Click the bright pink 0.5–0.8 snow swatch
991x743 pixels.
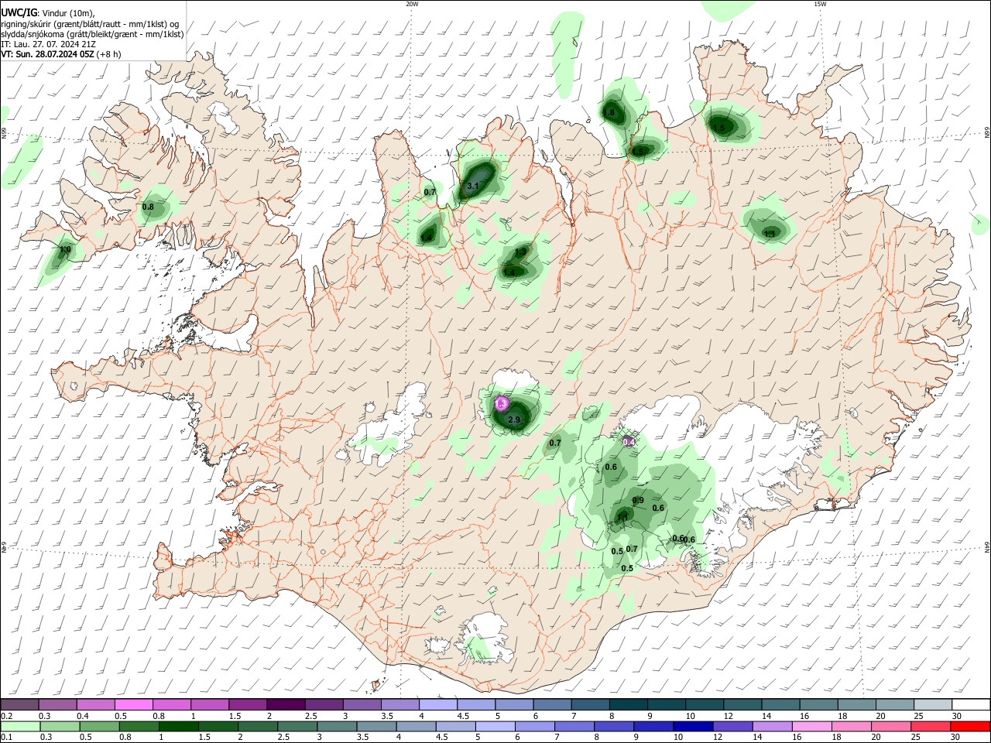[x=133, y=704]
